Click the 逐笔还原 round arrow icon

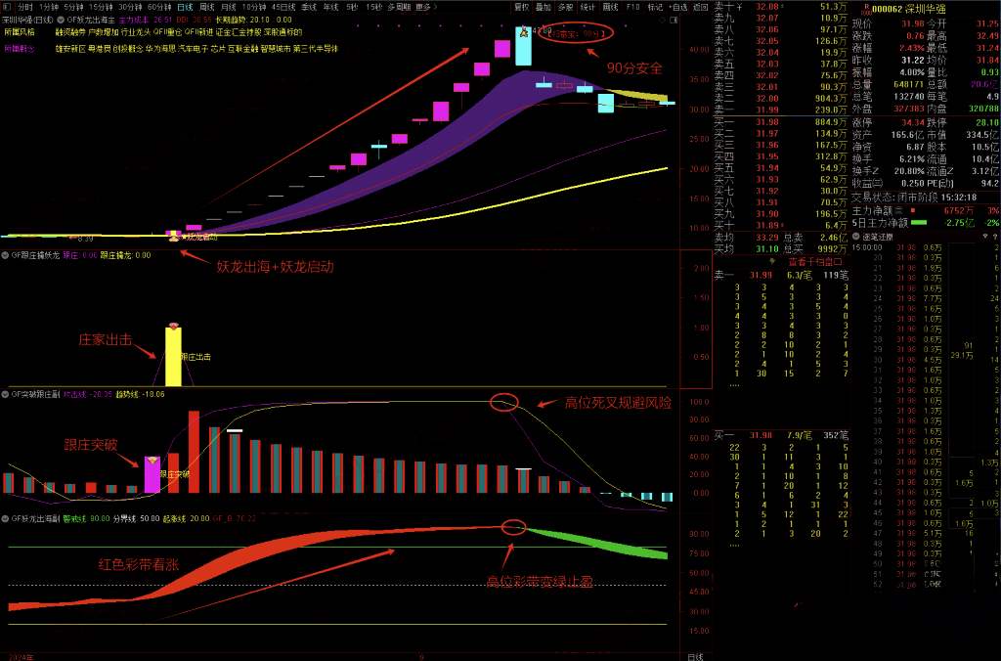click(x=857, y=236)
